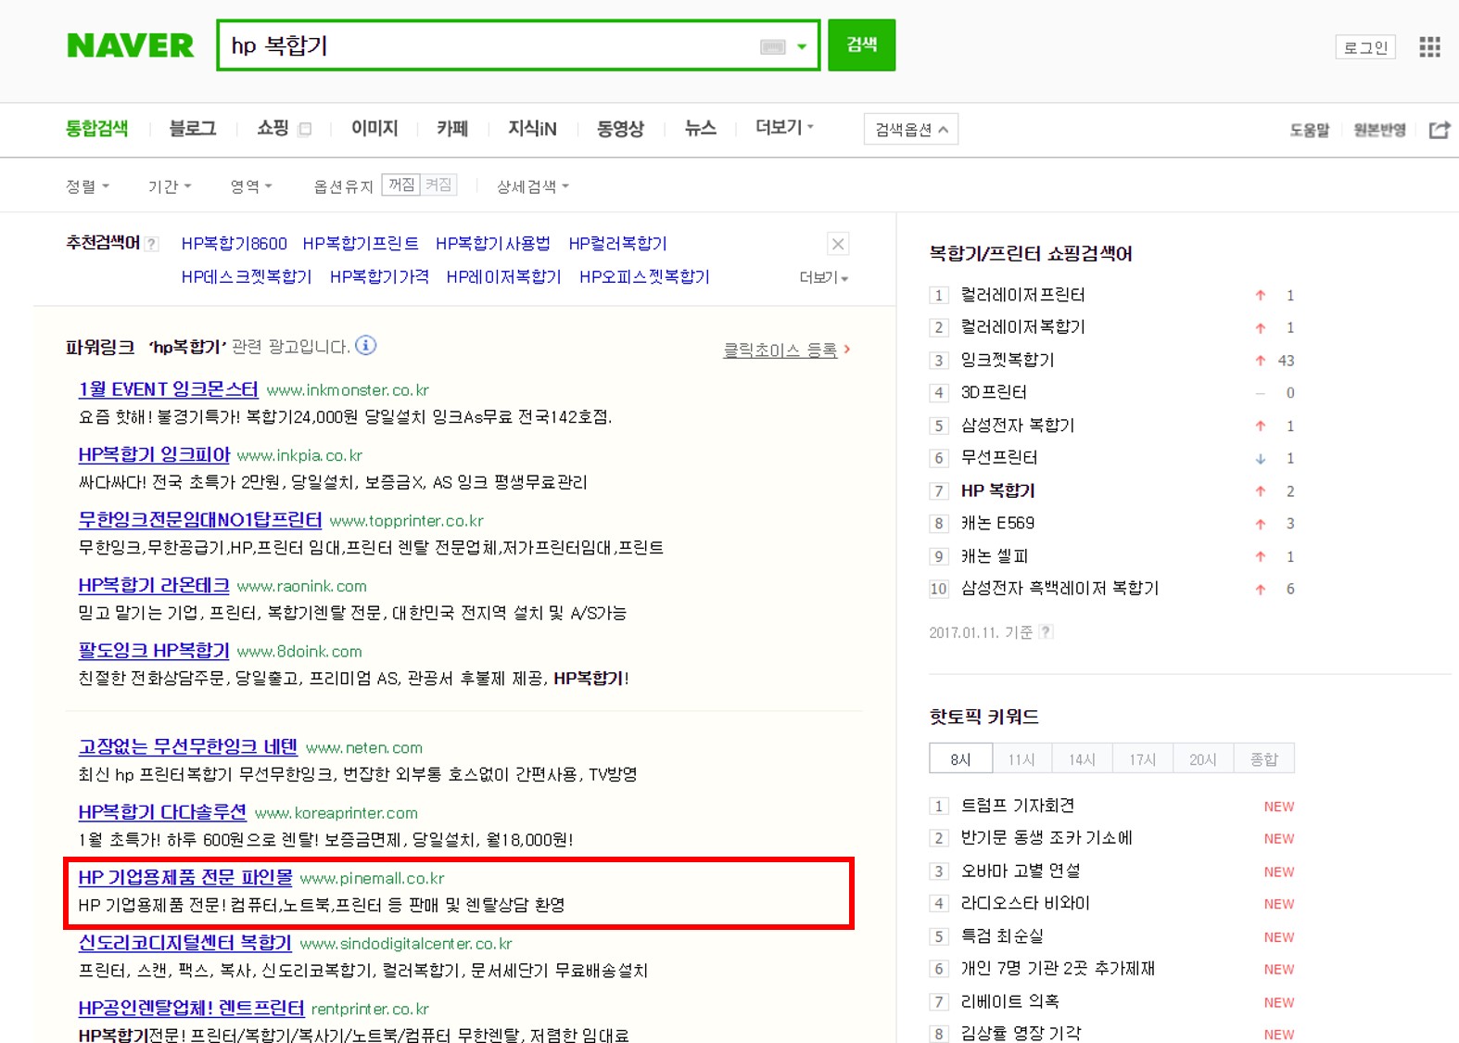Select the 8시 hot topic tab
Image resolution: width=1459 pixels, height=1043 pixels.
[x=960, y=758]
